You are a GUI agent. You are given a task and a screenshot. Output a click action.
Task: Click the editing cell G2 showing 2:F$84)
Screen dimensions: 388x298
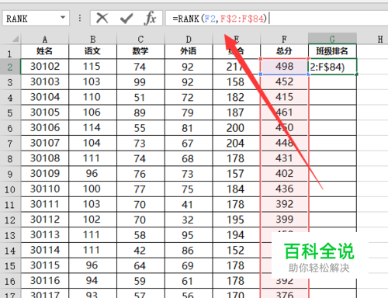[x=332, y=67]
